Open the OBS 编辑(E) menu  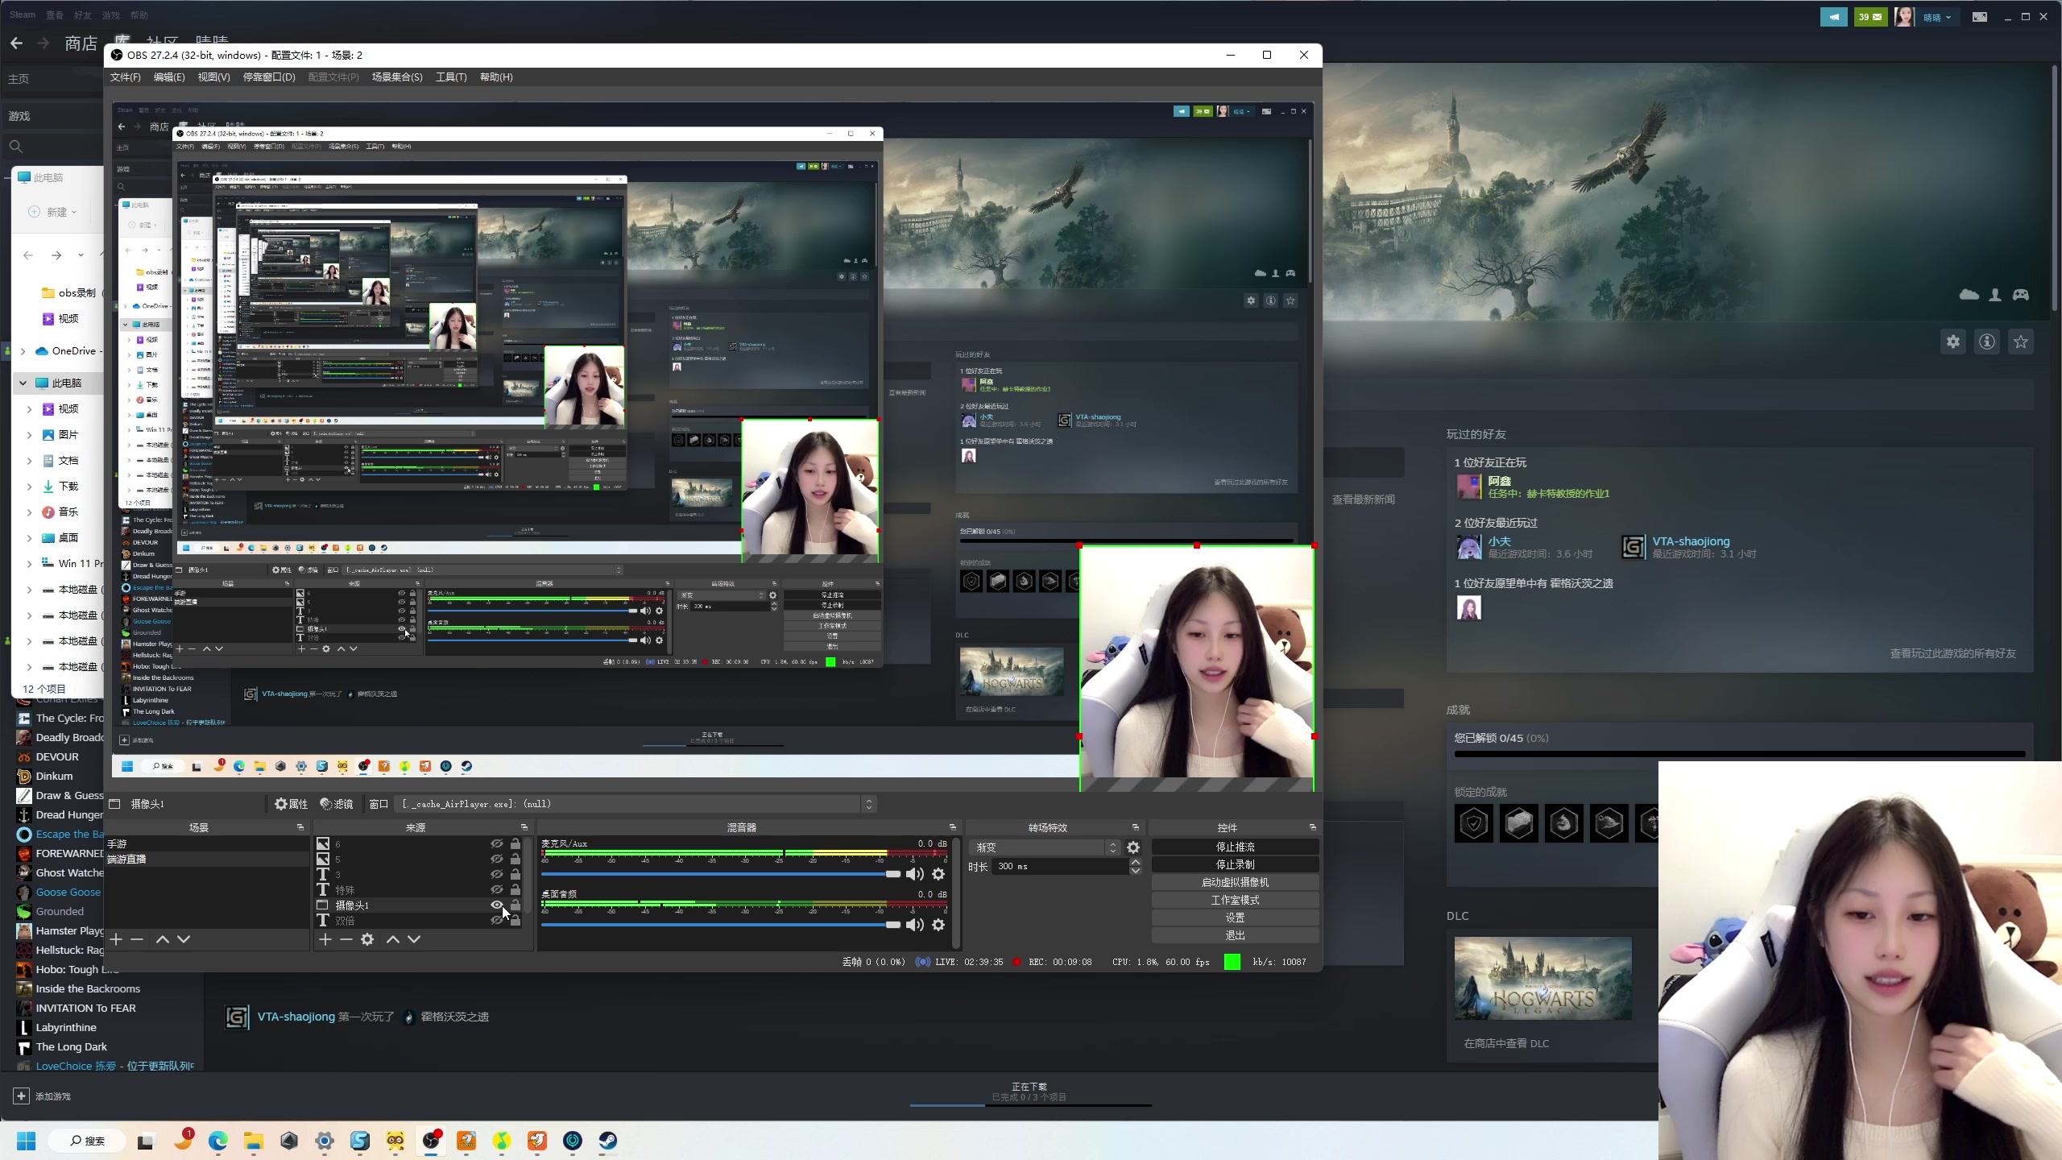click(x=169, y=77)
